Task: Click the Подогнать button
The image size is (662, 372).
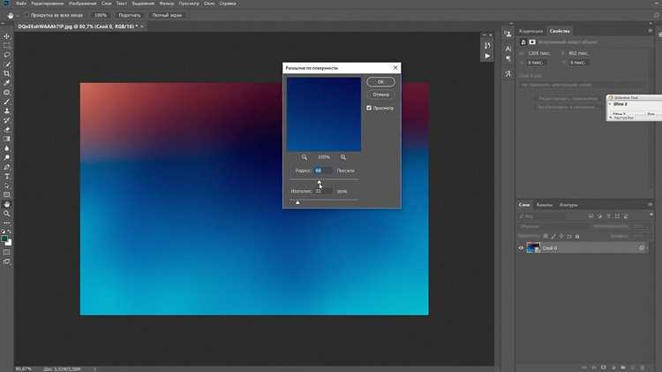Action: coord(130,15)
